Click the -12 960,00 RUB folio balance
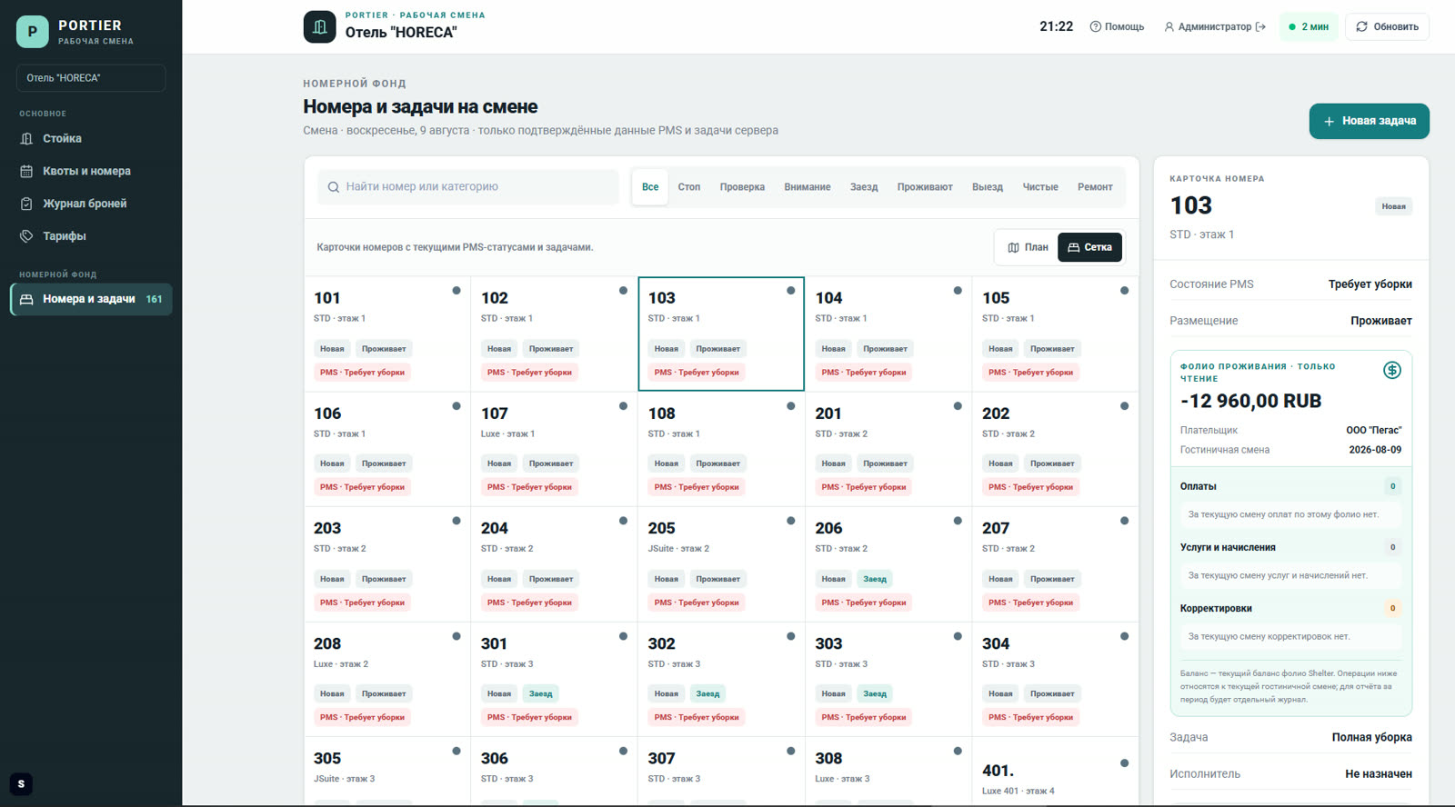This screenshot has height=807, width=1455. pyautogui.click(x=1250, y=401)
